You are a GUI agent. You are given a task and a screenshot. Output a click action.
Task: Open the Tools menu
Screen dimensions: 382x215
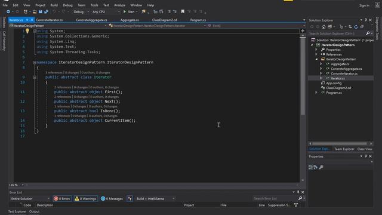click(94, 5)
